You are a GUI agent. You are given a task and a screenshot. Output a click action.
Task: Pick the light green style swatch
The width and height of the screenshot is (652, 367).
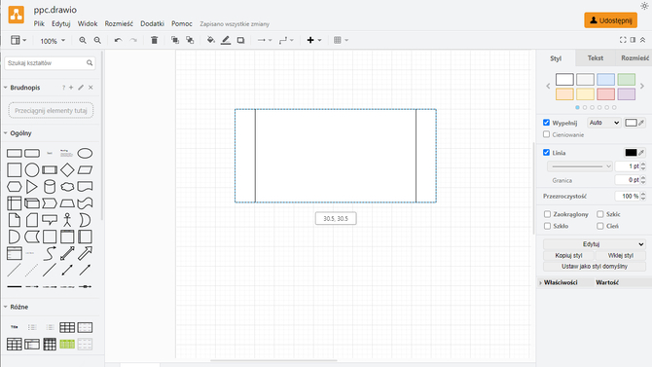627,80
